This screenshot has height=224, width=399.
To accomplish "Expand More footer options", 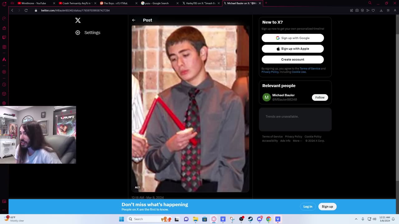I will click(x=297, y=141).
